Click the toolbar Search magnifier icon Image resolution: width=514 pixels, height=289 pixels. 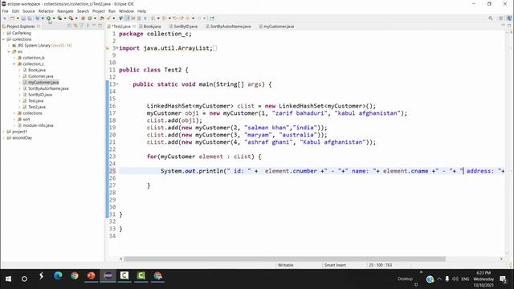[x=491, y=18]
